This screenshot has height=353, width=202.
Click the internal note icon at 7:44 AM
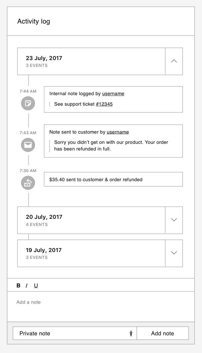coord(28,104)
